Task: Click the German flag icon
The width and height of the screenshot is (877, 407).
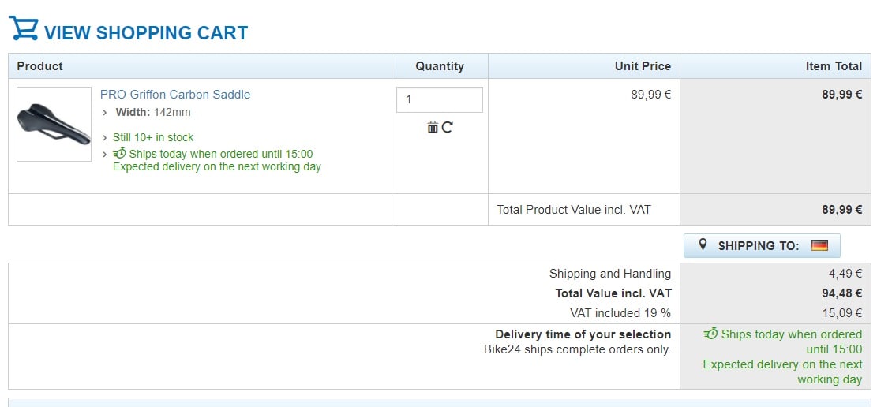Action: [x=819, y=245]
